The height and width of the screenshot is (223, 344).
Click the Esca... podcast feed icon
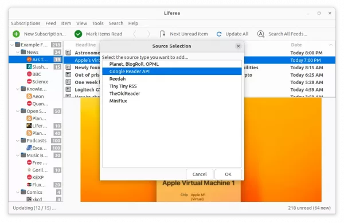point(29,148)
